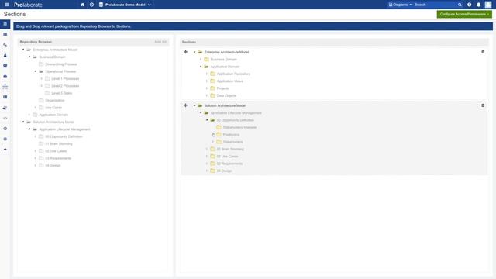
Task: Select 04 Design in Sections panel
Action: (x=224, y=170)
